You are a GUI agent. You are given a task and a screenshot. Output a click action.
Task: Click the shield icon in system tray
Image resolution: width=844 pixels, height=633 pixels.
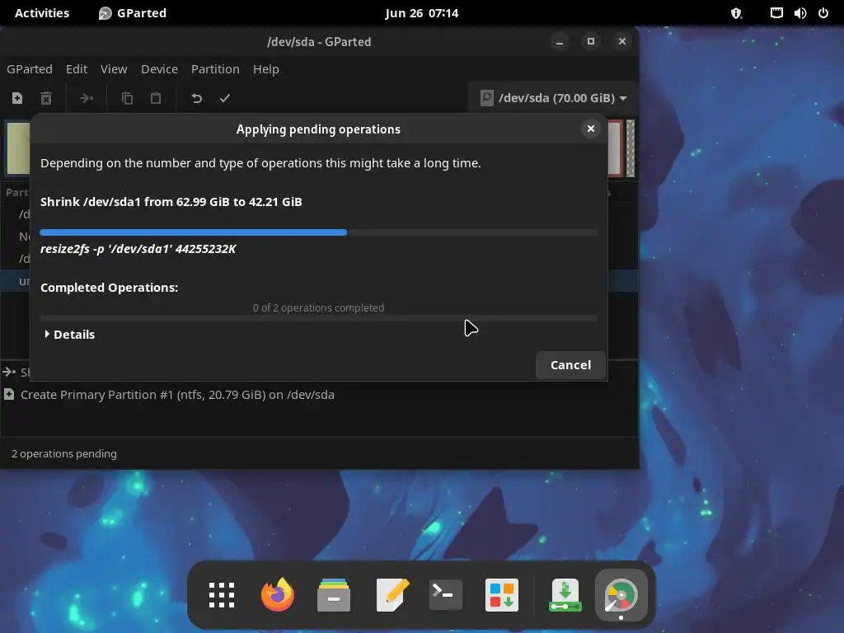[x=736, y=13]
